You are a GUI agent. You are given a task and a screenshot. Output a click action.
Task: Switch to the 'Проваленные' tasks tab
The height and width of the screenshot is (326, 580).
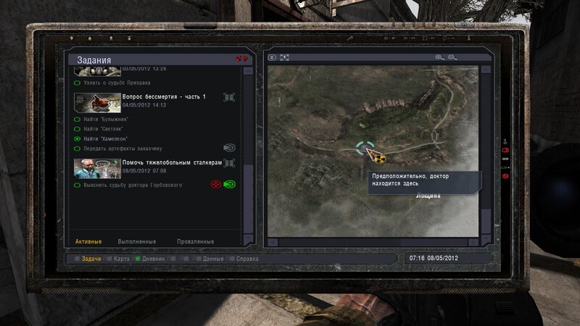point(195,241)
